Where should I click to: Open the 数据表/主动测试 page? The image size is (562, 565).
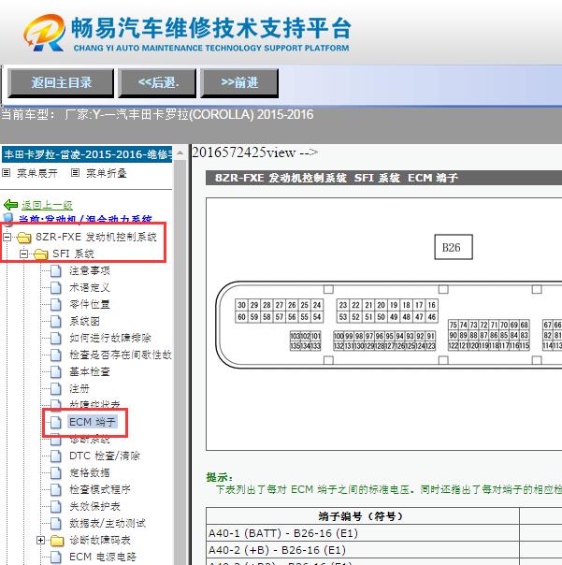(108, 523)
